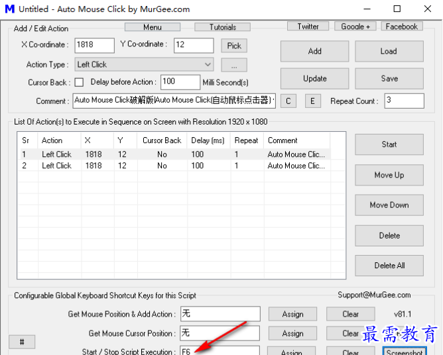Click the Comment text field

(x=174, y=101)
